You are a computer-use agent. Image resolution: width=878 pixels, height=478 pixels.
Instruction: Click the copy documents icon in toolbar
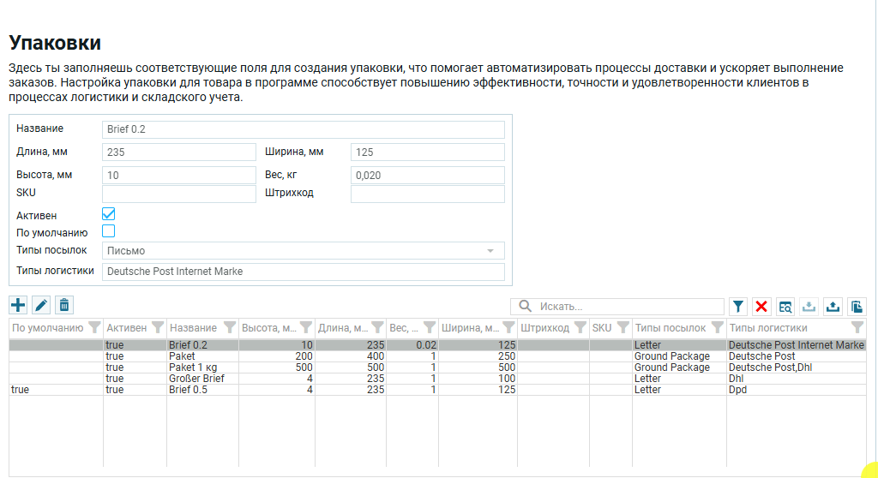click(x=856, y=307)
